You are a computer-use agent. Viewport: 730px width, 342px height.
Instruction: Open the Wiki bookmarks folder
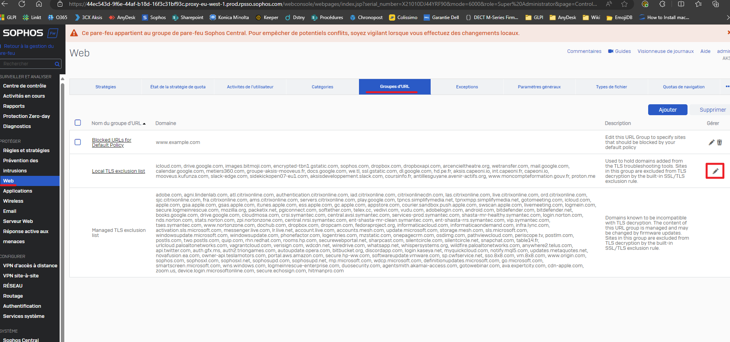coord(591,18)
